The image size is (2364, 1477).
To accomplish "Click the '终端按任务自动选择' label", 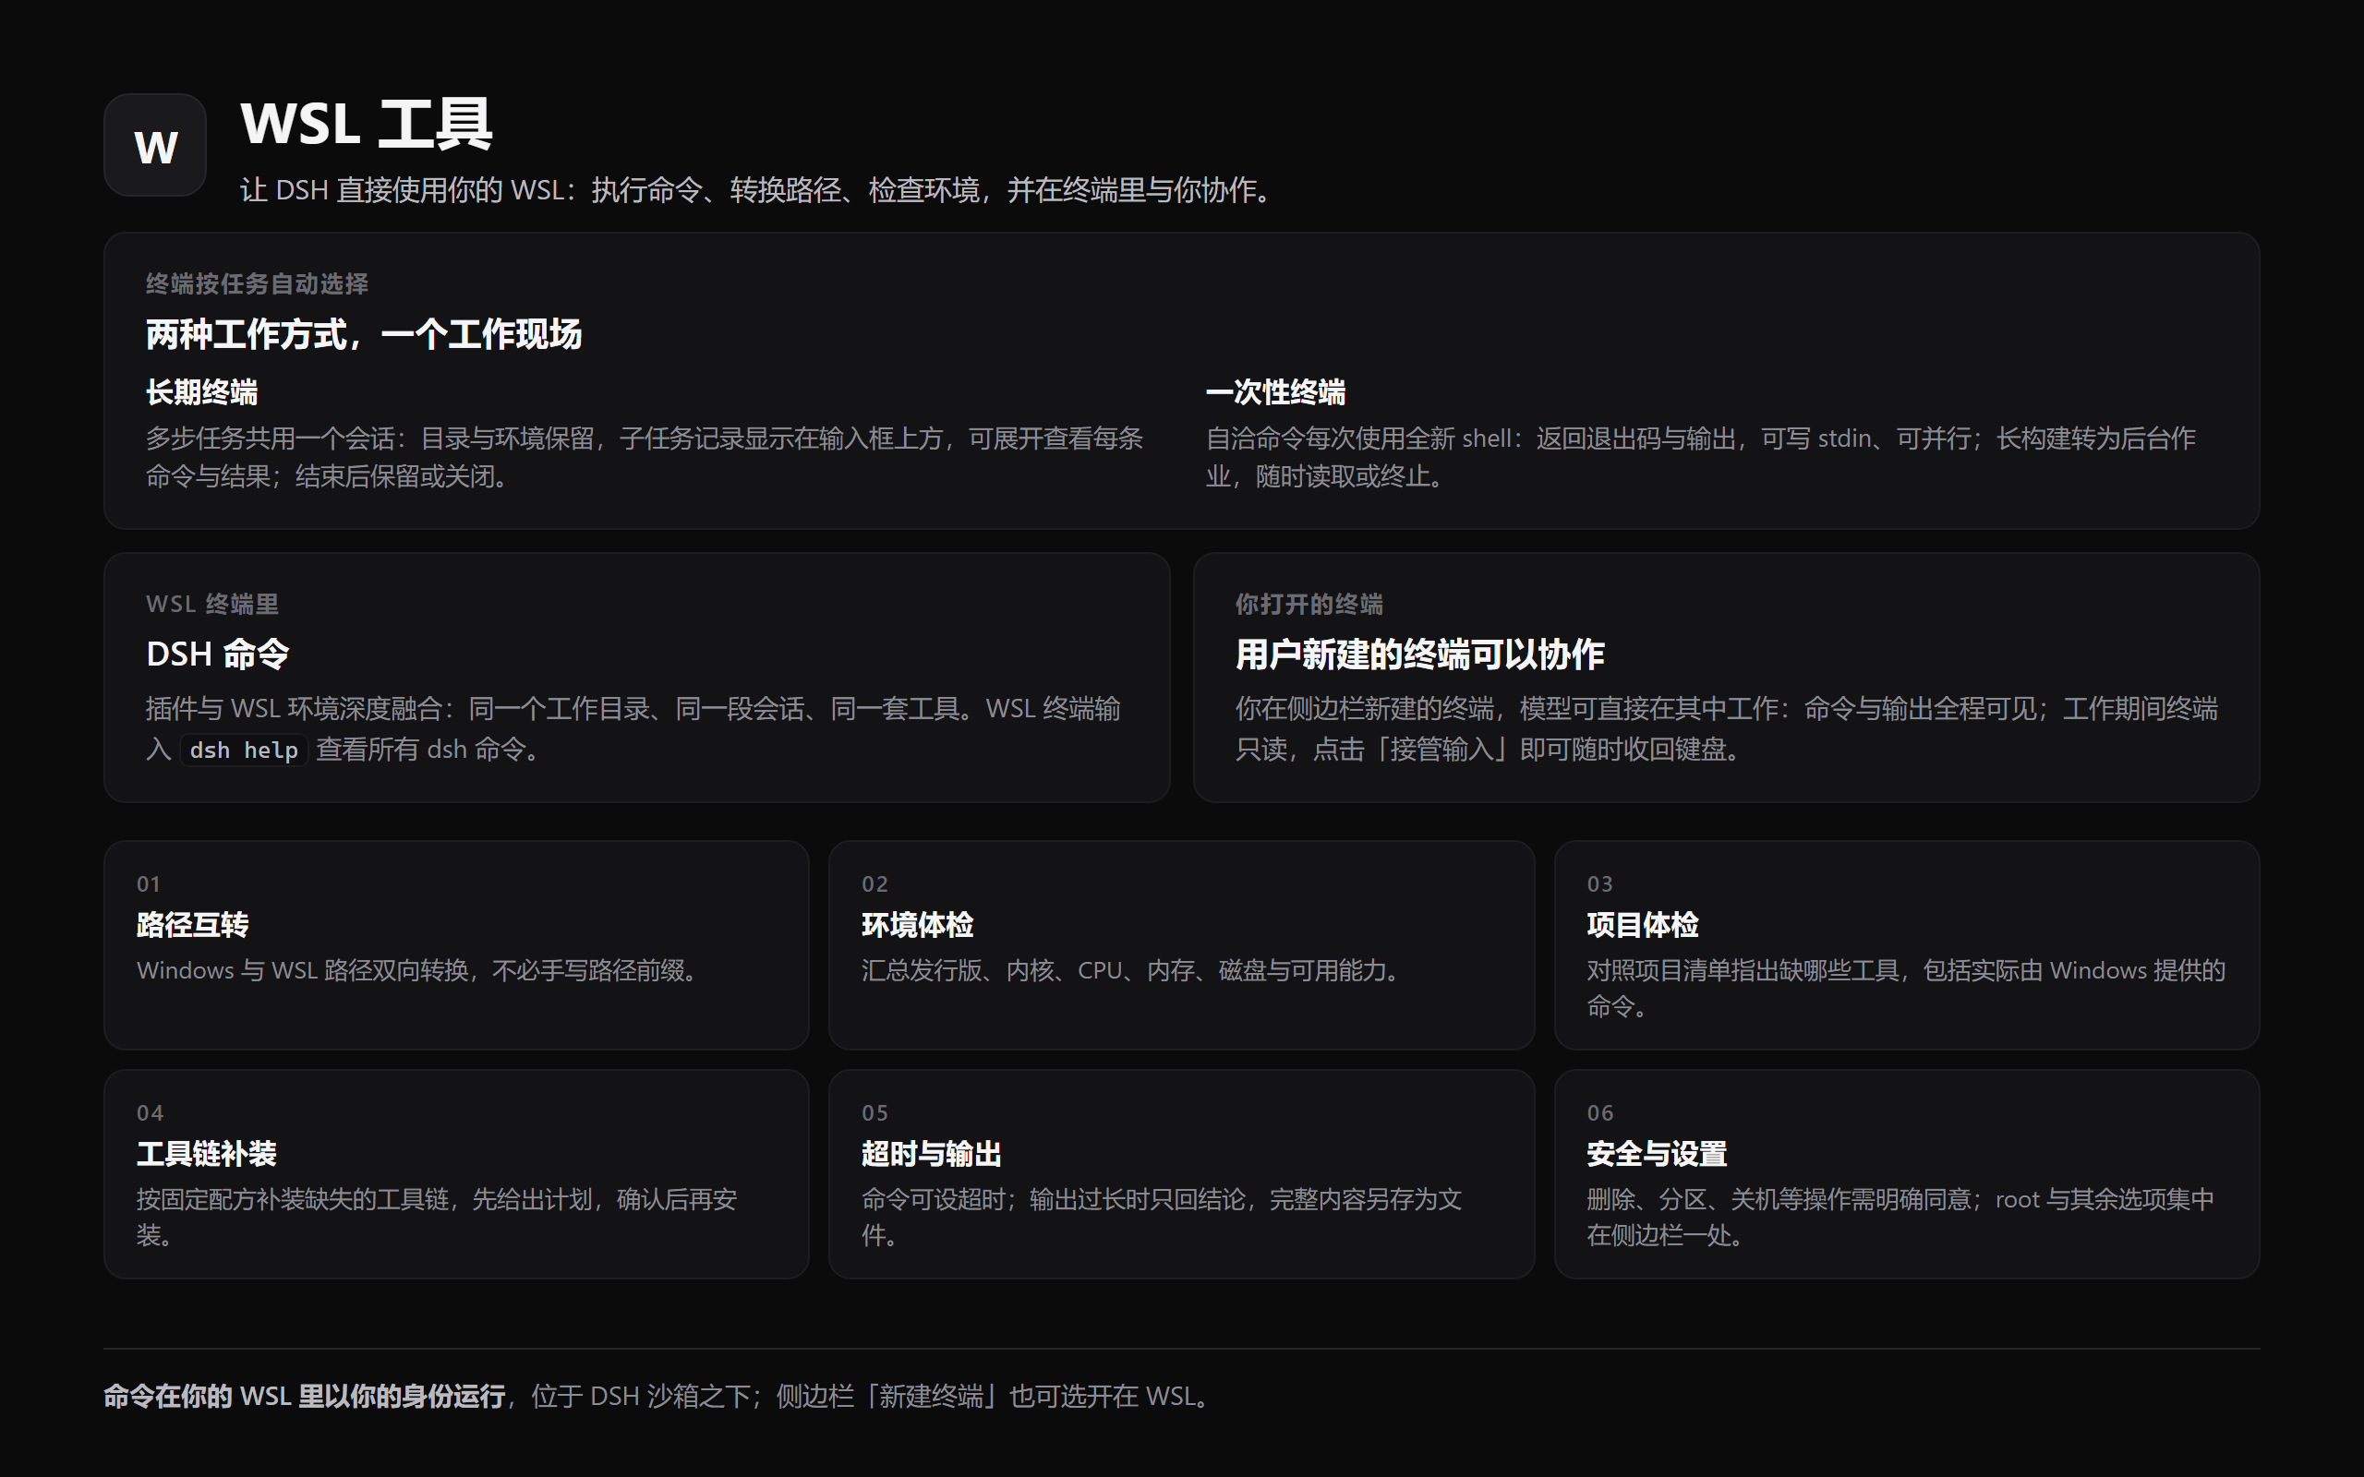I will point(257,284).
